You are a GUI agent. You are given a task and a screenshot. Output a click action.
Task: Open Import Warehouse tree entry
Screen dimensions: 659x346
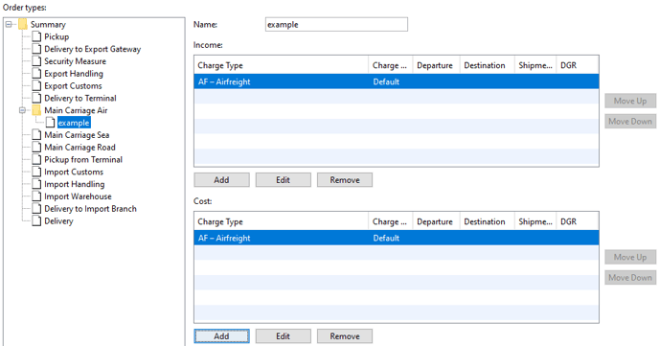pos(78,196)
